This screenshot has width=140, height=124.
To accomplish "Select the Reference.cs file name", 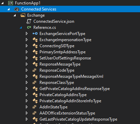I will tap(45, 28).
